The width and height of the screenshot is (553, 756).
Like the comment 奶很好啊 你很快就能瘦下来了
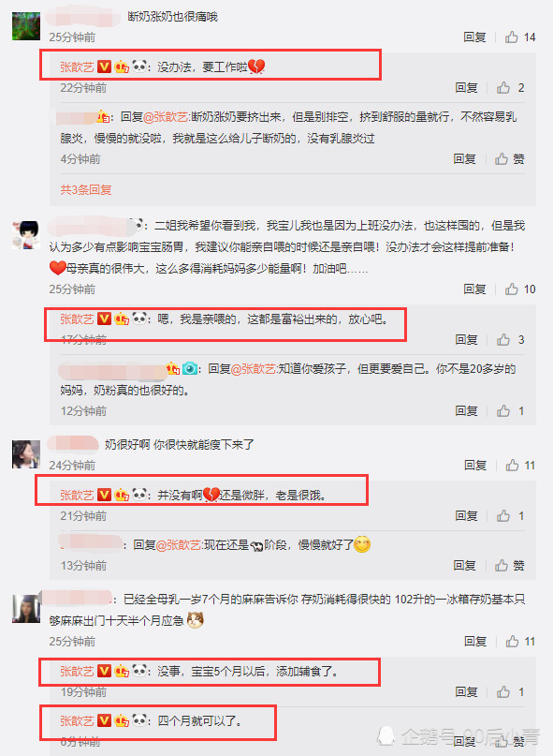click(x=520, y=466)
